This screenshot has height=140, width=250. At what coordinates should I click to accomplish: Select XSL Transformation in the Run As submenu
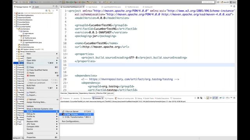[x=77, y=117]
